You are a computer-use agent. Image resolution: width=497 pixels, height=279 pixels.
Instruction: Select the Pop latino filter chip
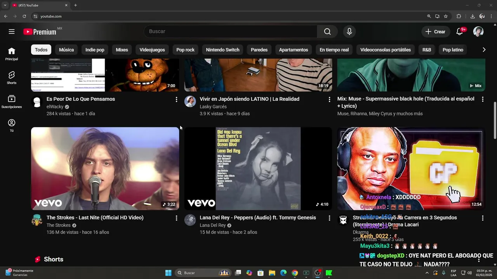(x=453, y=50)
